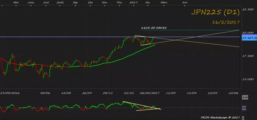Viewport: 257px width, 120px height.
Task: Click the "08/11" date on bottom axis
Action: [108, 93]
